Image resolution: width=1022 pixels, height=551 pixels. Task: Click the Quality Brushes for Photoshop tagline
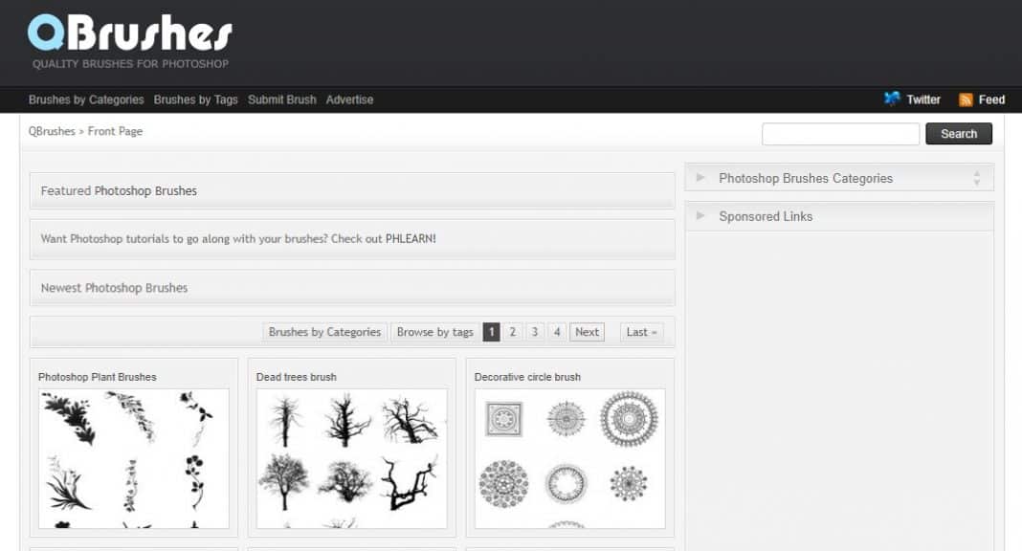(x=130, y=64)
